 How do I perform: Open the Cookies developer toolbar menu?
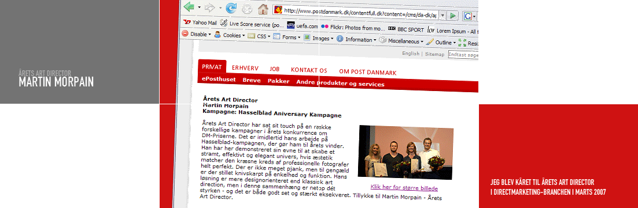coord(230,35)
